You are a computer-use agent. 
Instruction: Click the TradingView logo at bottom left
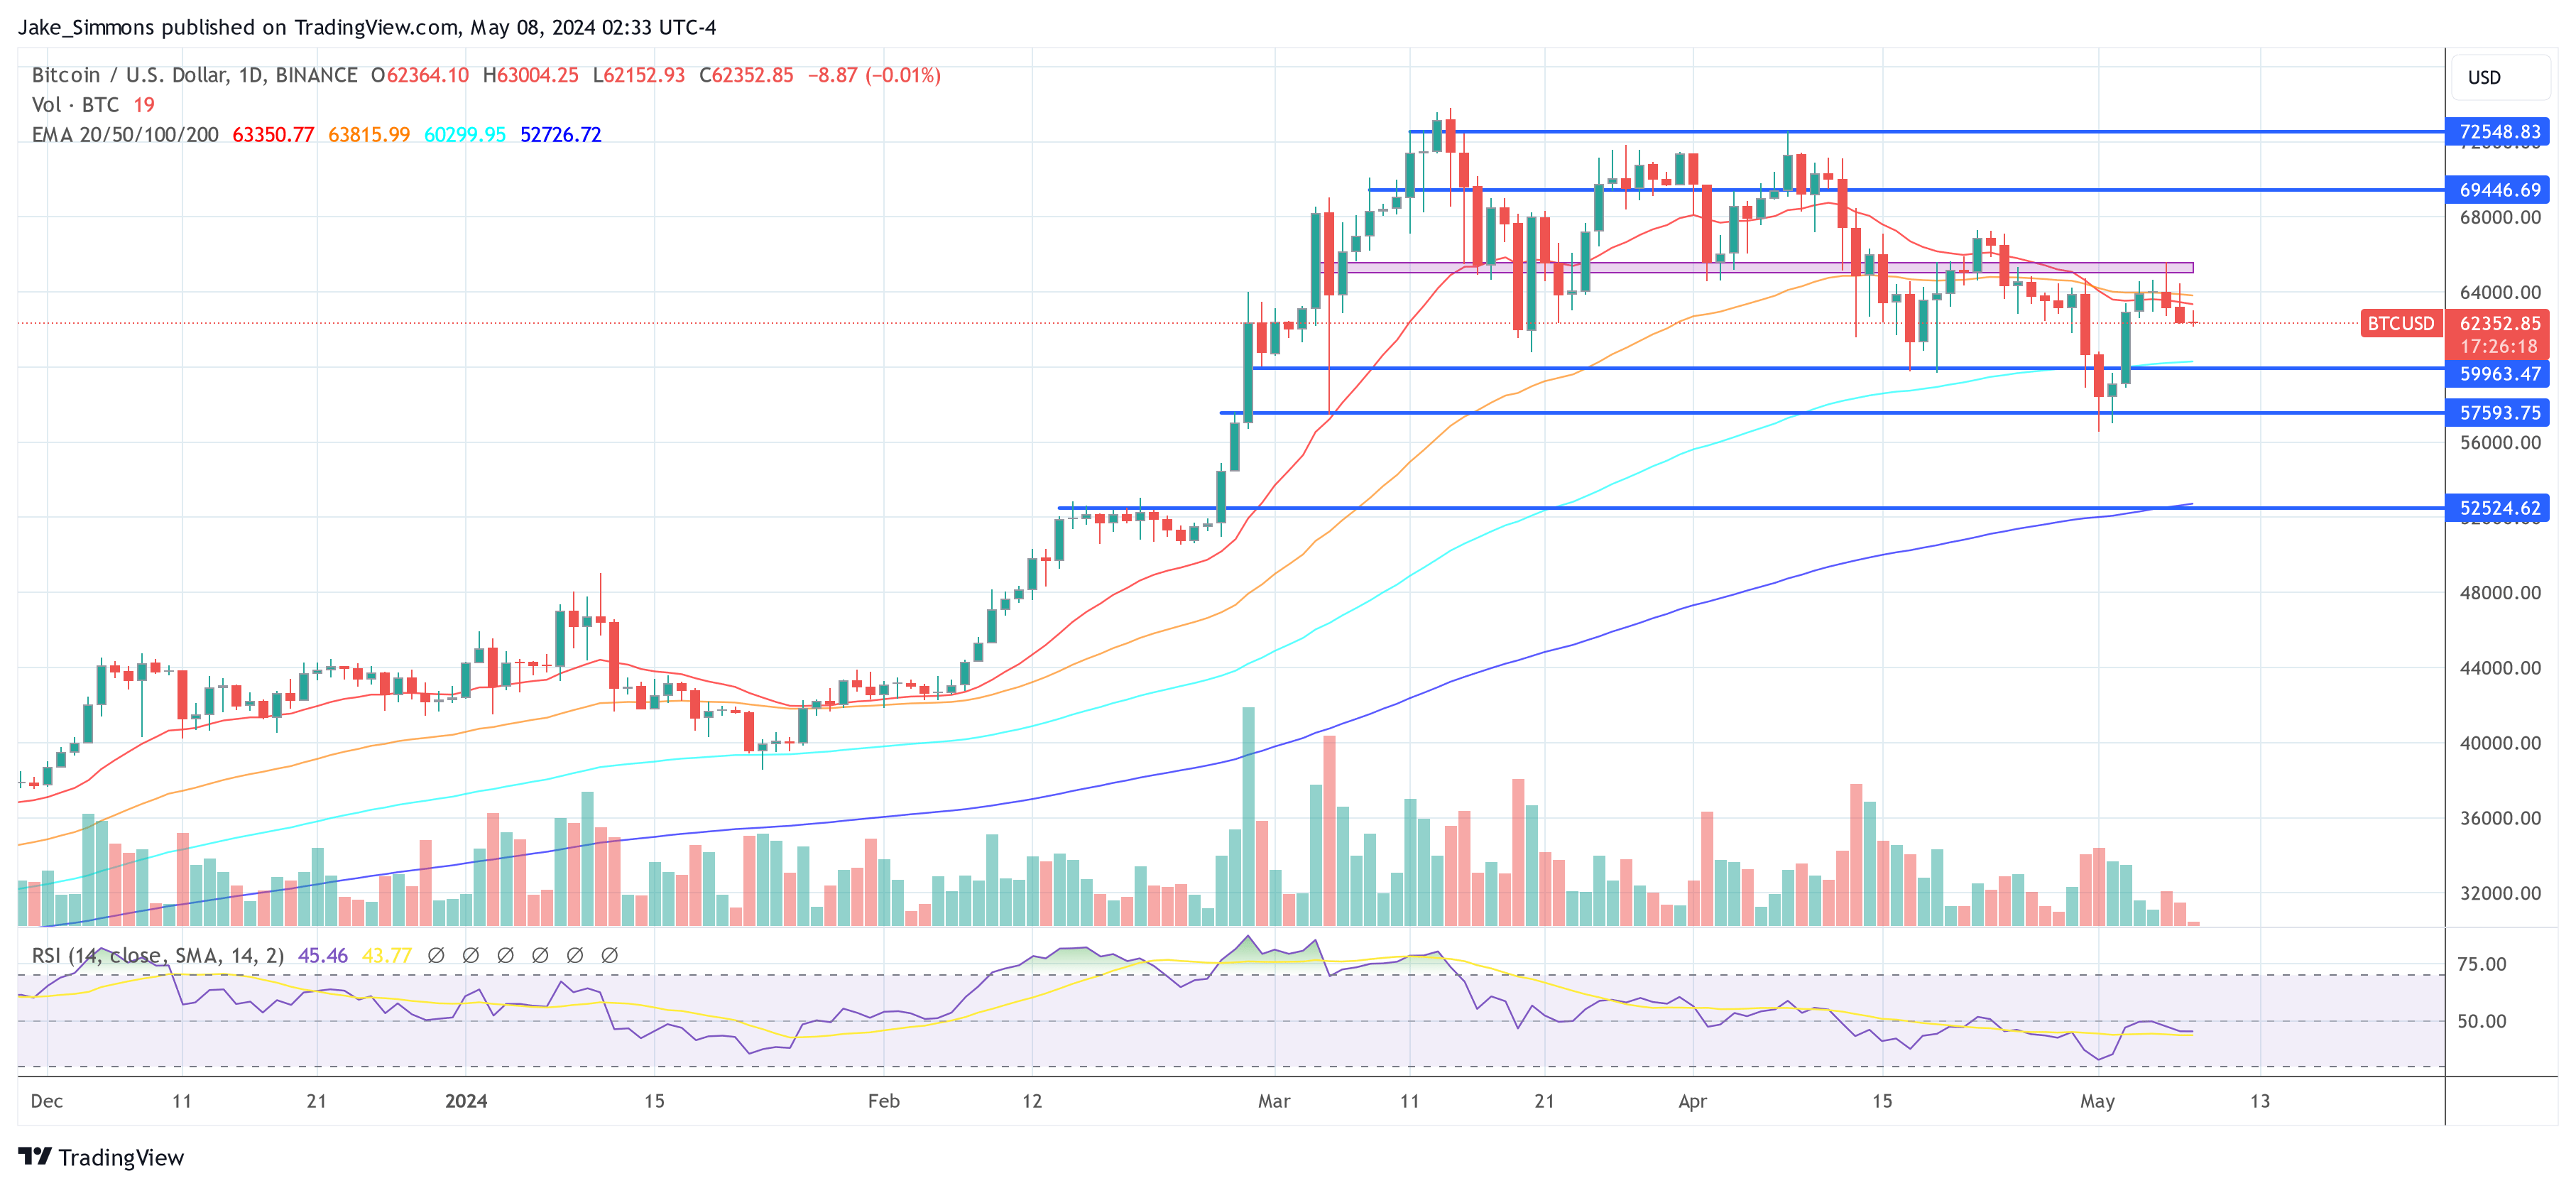[x=101, y=1157]
